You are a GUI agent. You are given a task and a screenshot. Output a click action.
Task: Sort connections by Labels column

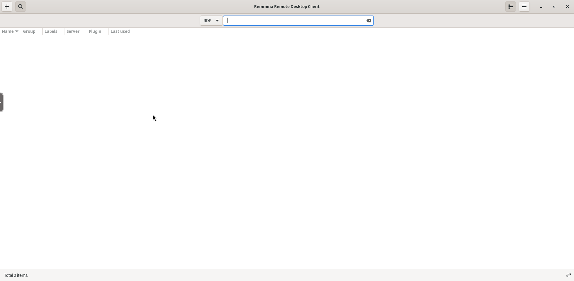click(x=54, y=31)
